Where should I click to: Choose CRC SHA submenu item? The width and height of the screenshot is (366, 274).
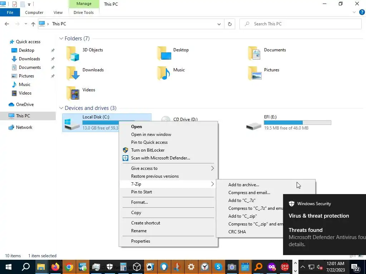click(237, 232)
